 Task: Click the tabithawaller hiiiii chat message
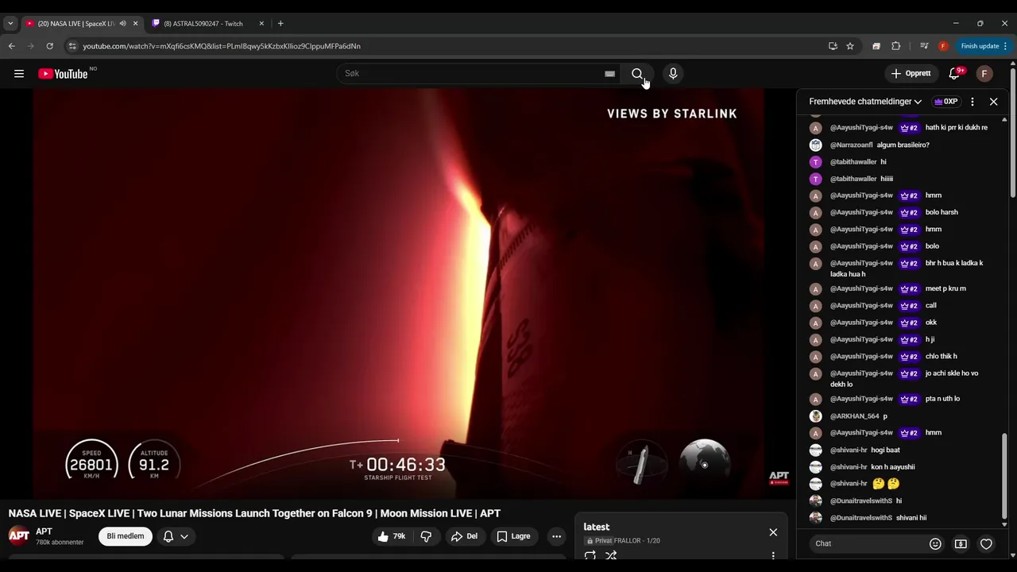[903, 179]
